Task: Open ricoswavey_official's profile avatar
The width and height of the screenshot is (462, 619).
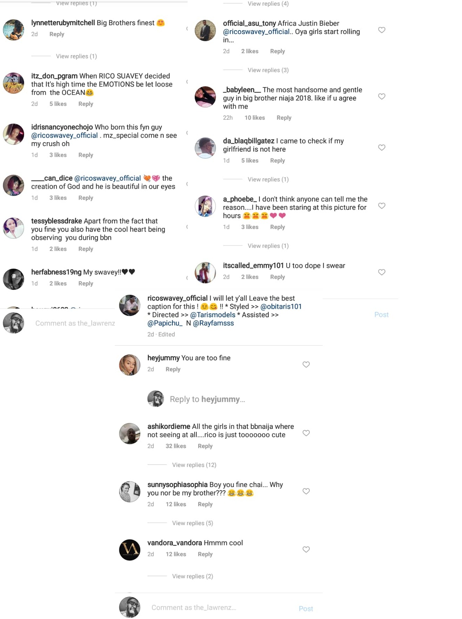Action: tap(130, 305)
